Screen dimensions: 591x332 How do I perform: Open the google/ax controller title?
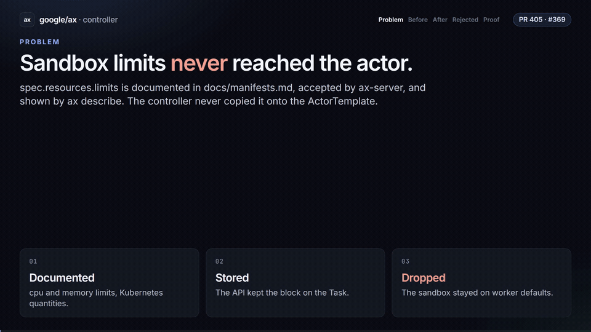point(78,20)
